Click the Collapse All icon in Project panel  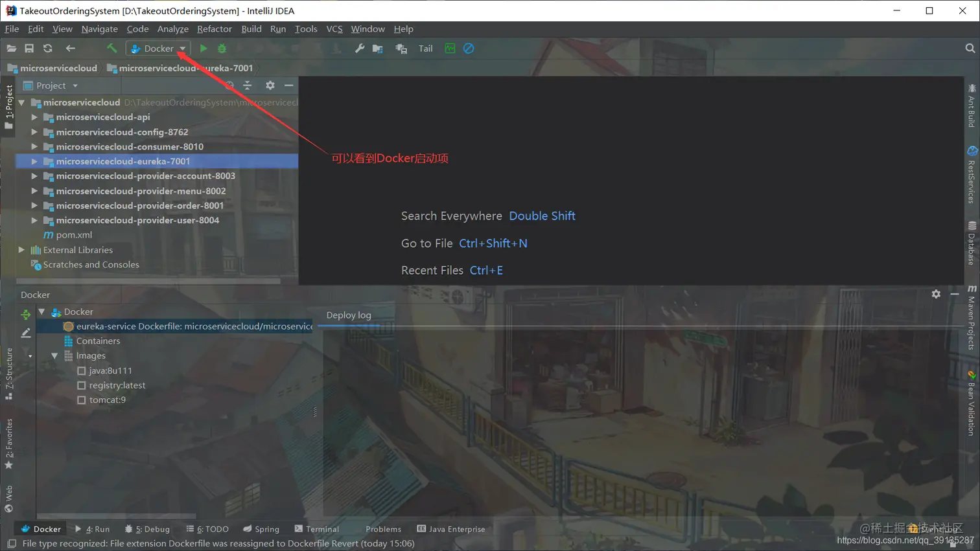click(248, 85)
